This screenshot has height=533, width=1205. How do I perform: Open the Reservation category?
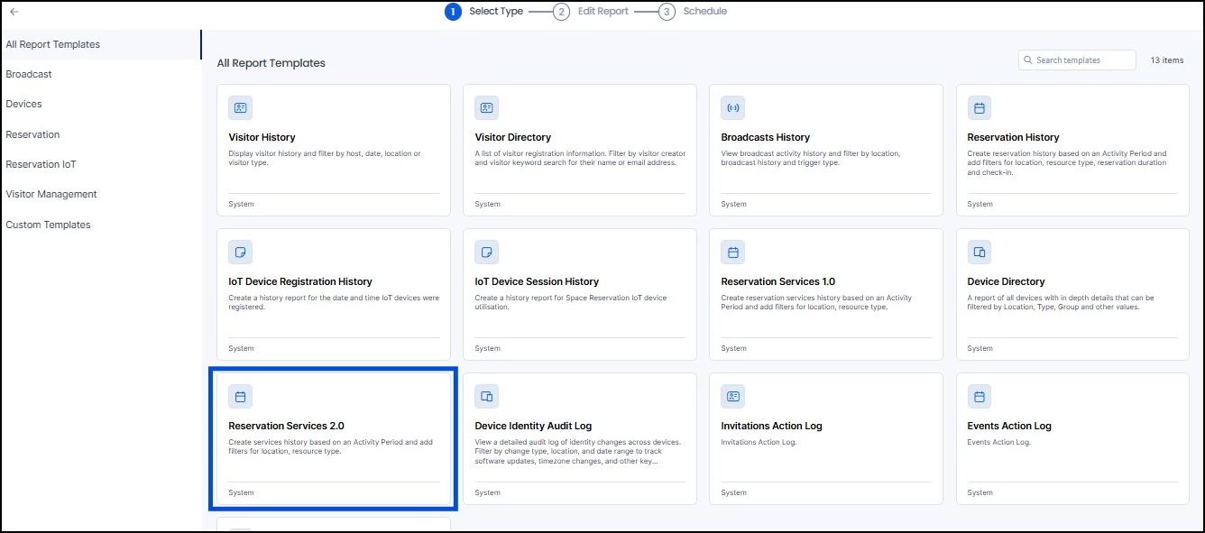click(x=32, y=134)
